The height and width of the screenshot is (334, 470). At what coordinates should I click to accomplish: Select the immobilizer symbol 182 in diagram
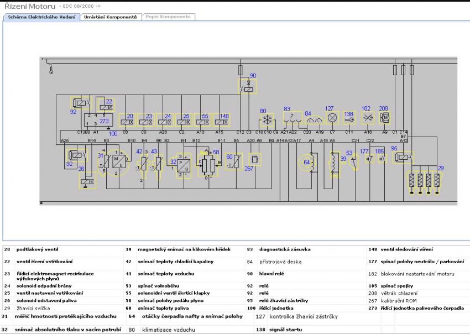367,118
